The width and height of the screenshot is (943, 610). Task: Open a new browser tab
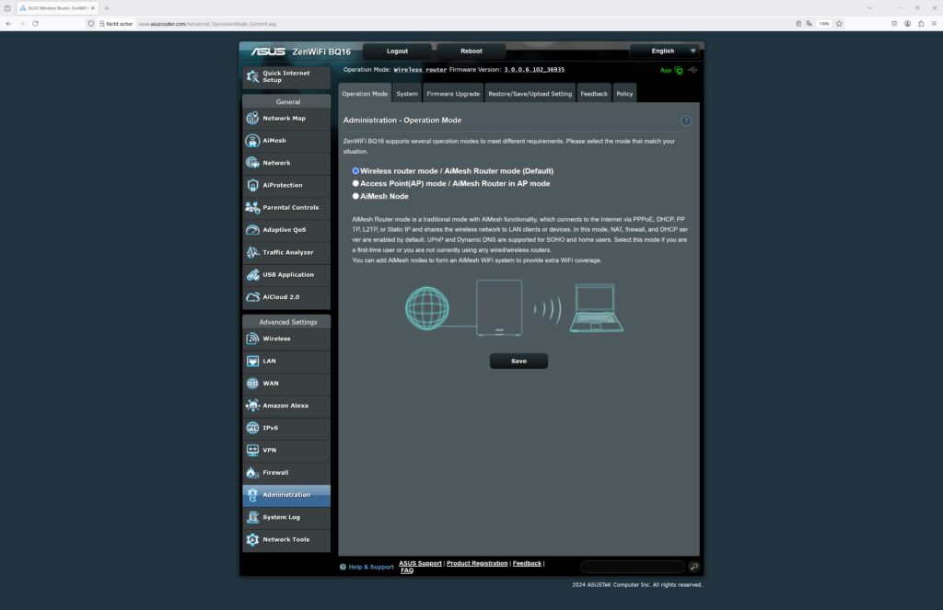coord(107,8)
